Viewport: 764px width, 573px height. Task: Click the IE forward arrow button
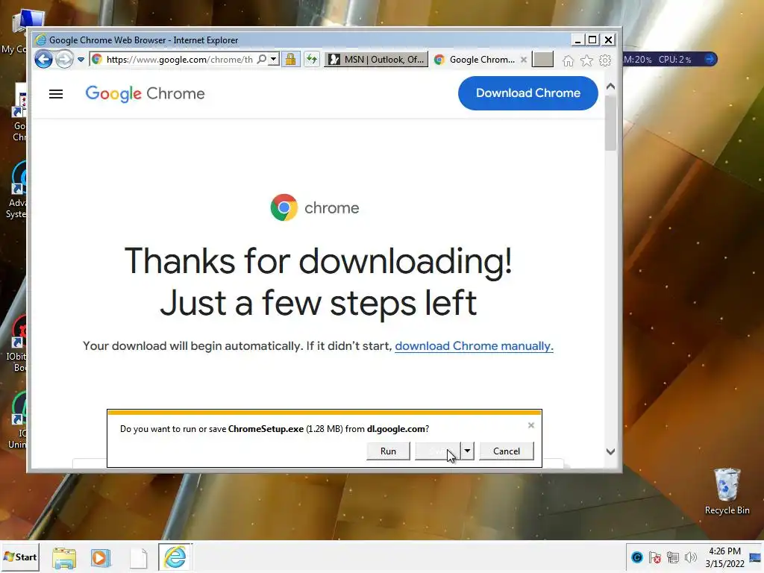[x=64, y=60]
